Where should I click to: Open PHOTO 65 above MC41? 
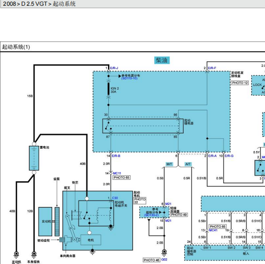[218, 226]
